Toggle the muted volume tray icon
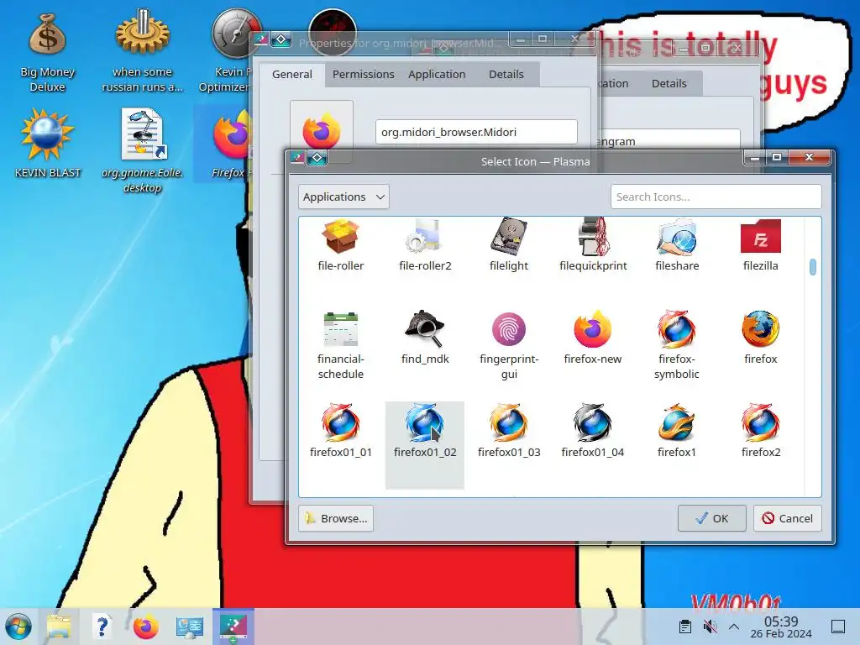 [x=710, y=627]
